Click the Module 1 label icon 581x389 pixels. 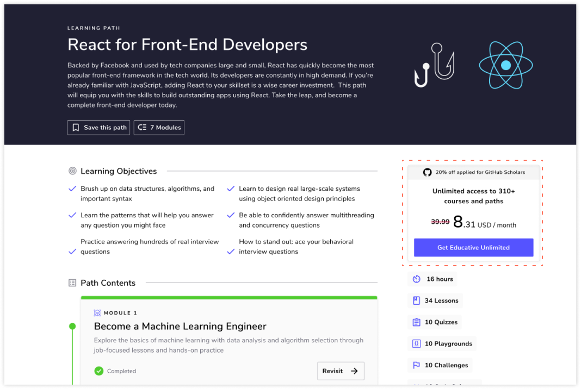(x=97, y=313)
